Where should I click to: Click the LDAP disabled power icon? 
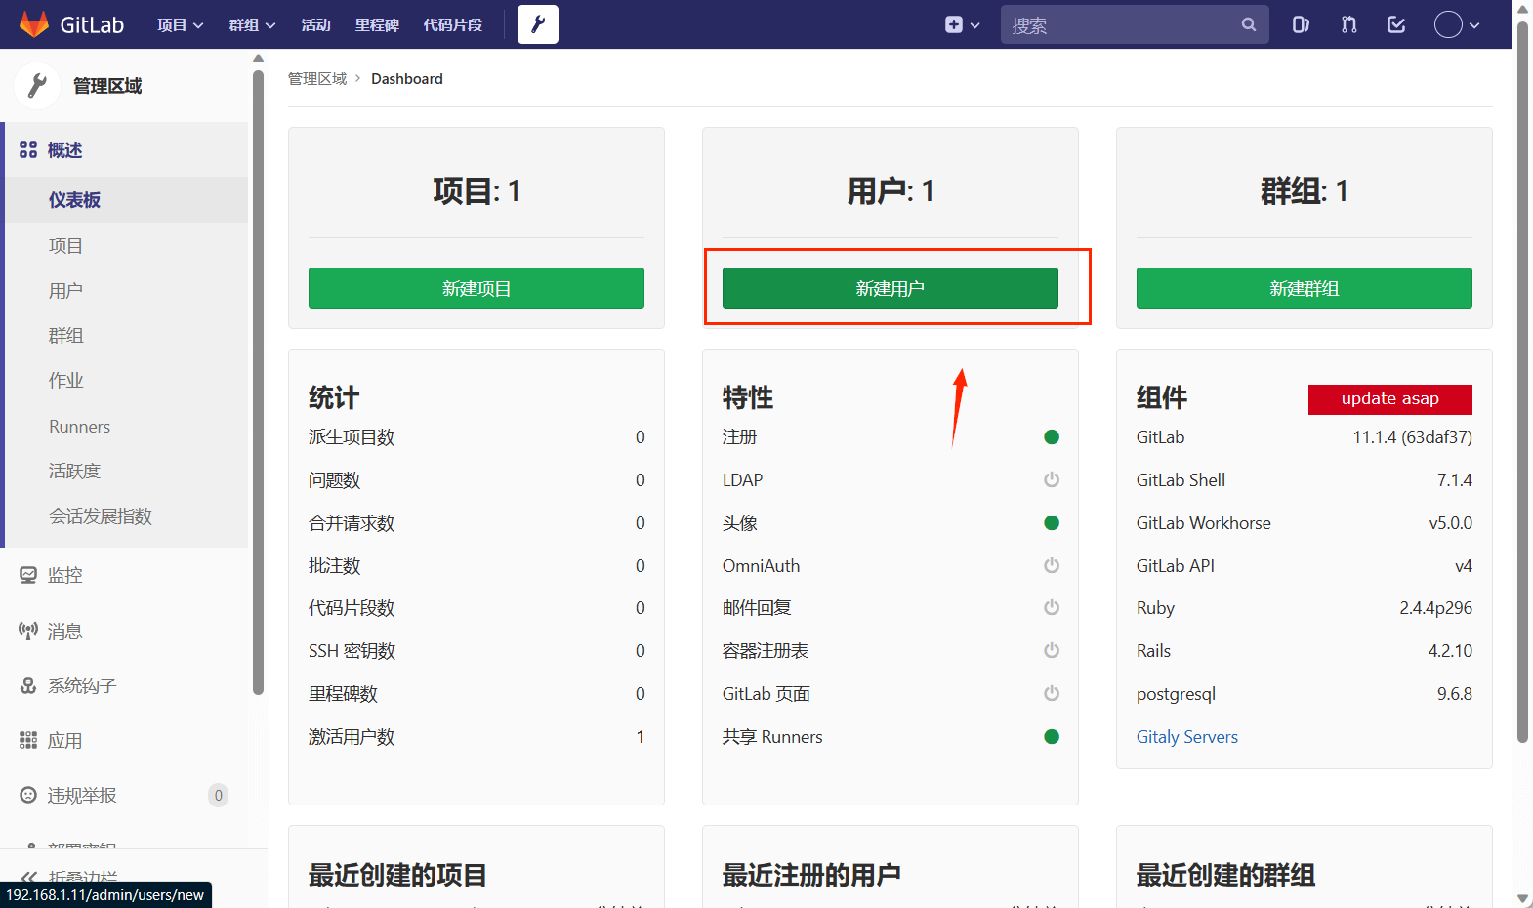coord(1052,479)
